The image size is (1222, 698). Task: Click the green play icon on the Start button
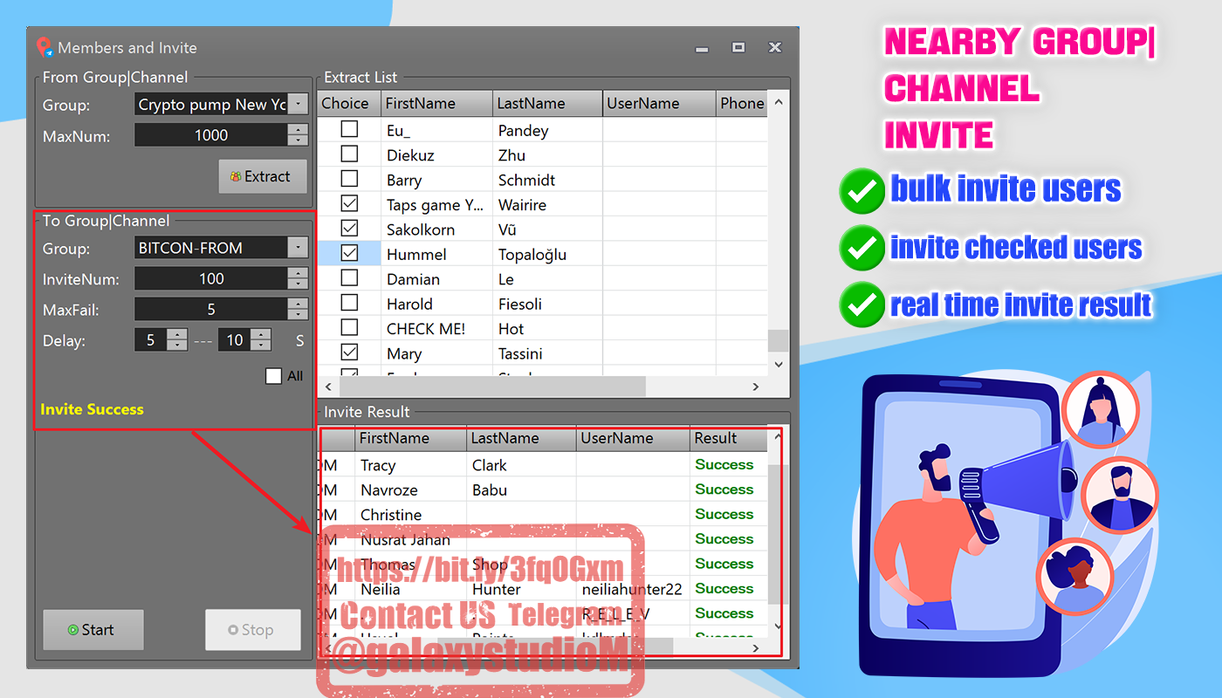click(x=74, y=629)
